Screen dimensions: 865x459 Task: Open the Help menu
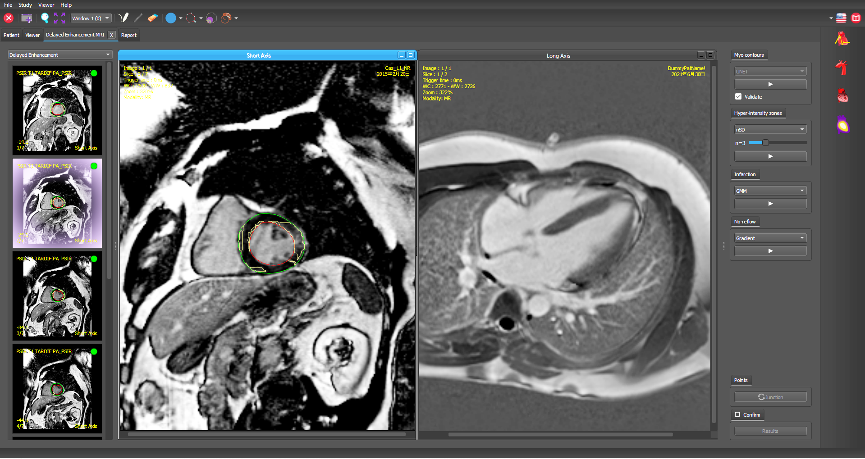click(x=66, y=5)
